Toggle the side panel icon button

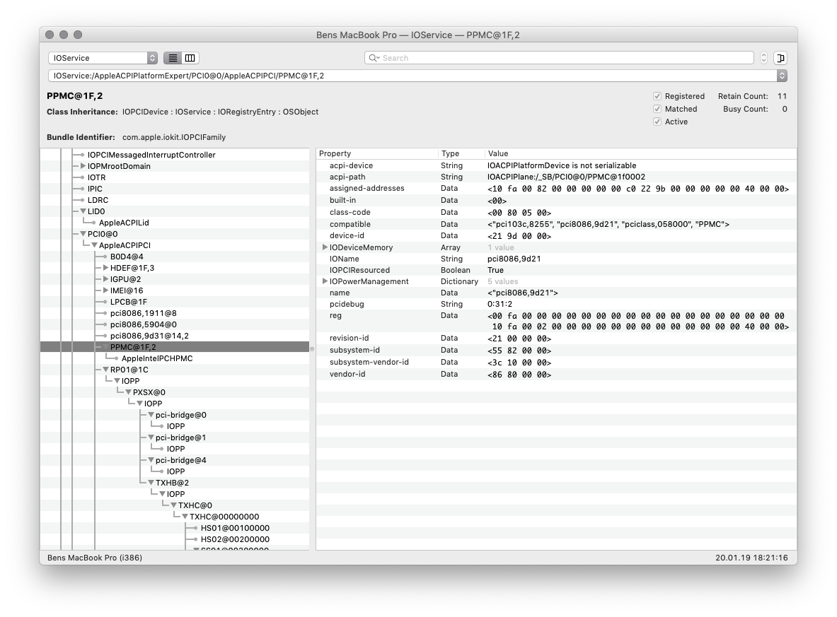click(780, 58)
